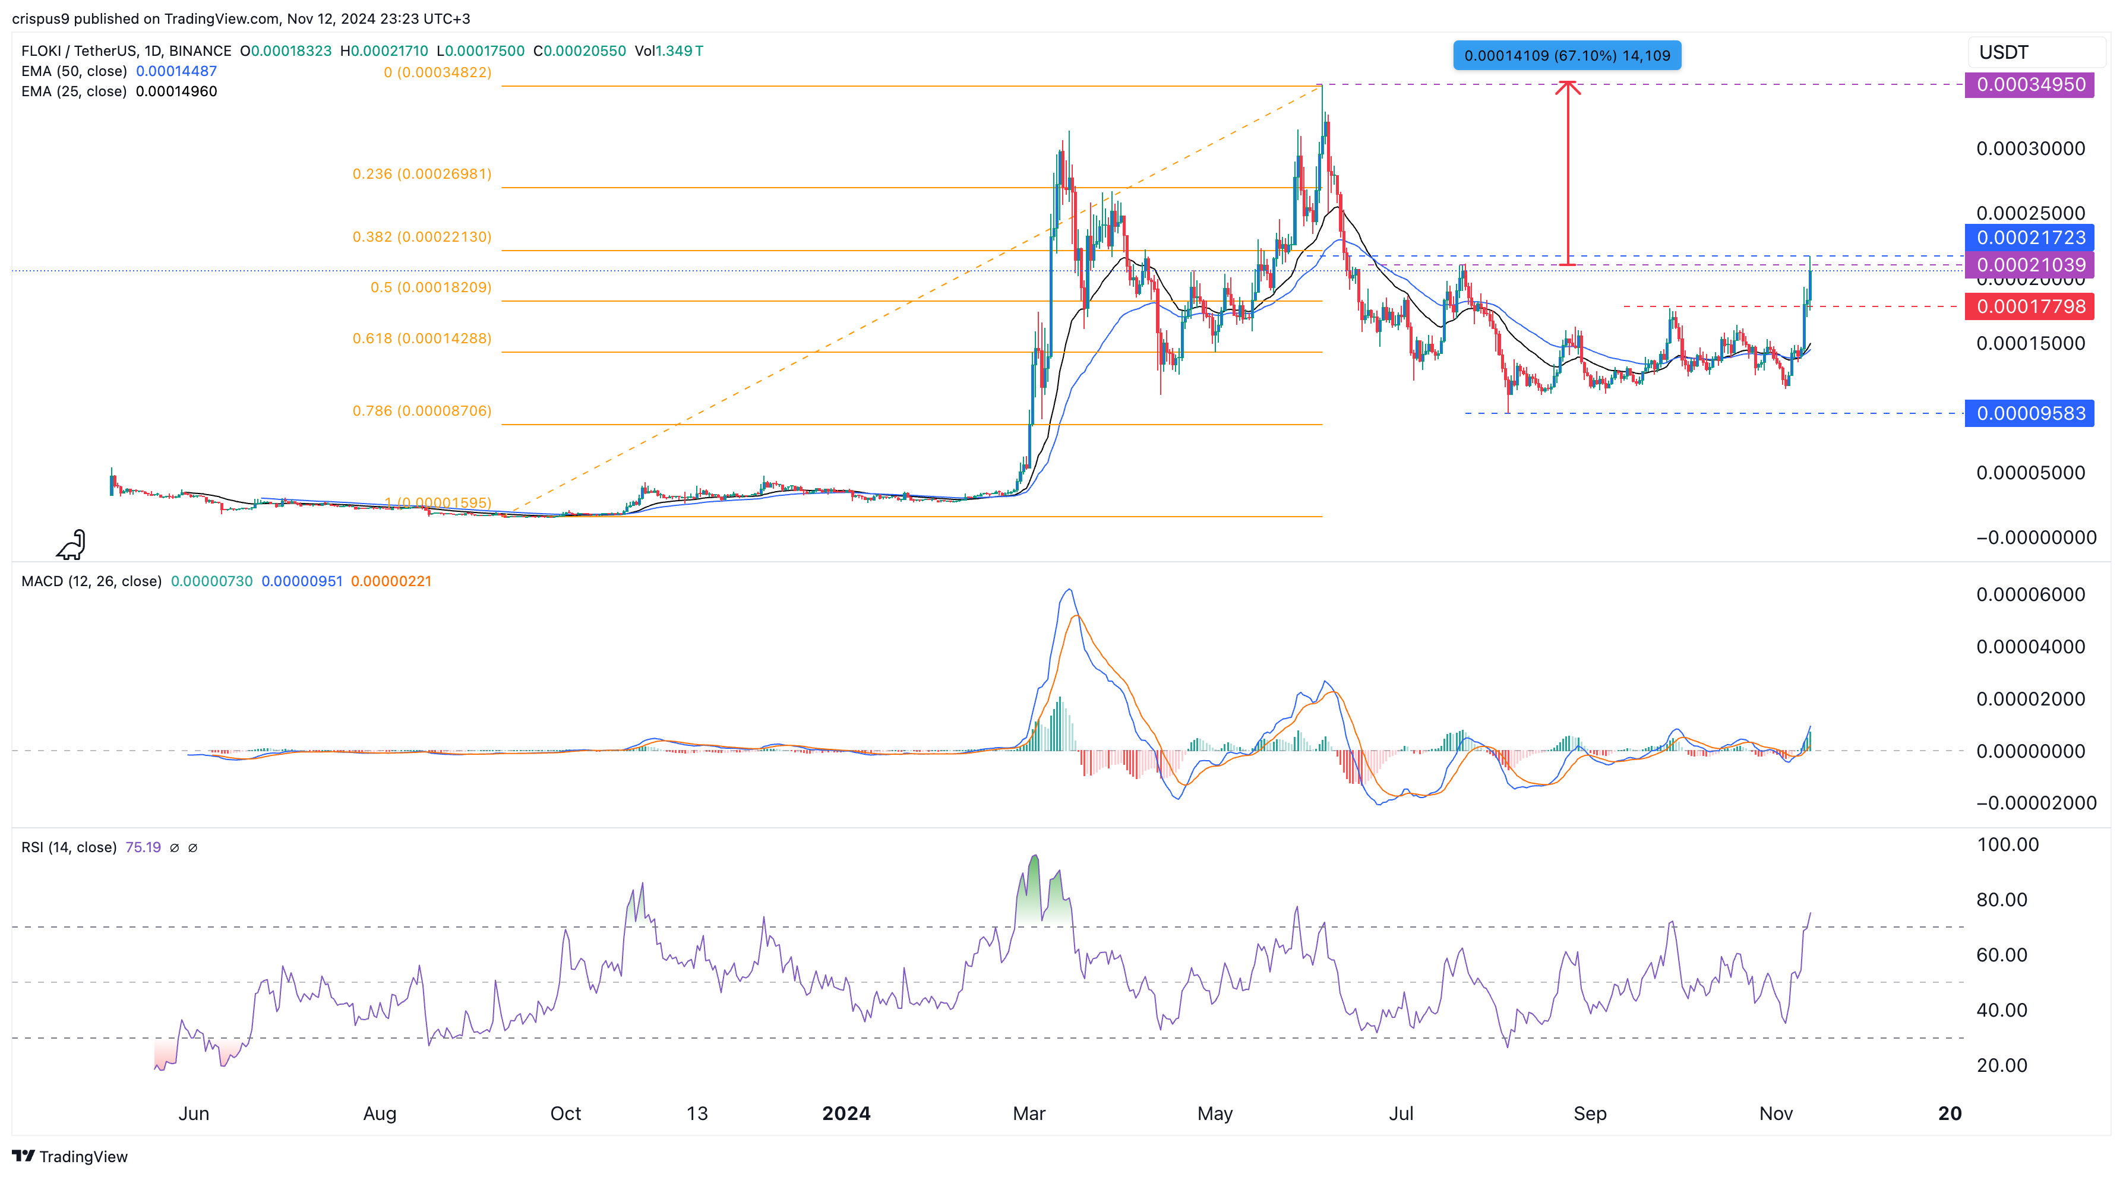Open the MACD (12, 26, close) legend
The width and height of the screenshot is (2123, 1177).
tap(91, 581)
